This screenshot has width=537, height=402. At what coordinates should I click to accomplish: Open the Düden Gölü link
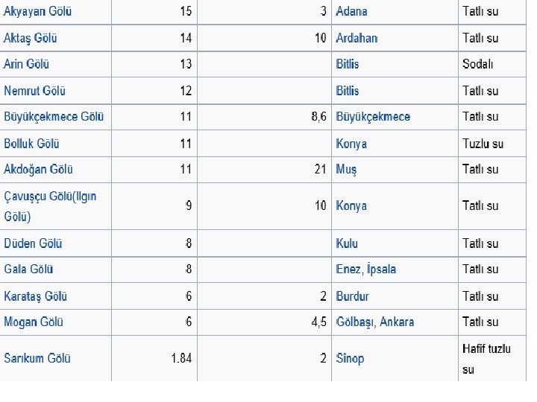[33, 243]
